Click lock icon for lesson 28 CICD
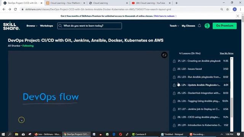This screenshot has height=137, width=244. point(174,117)
